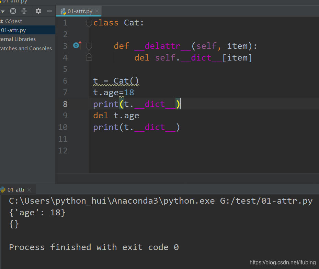This screenshot has width=319, height=269.
Task: Click '__delattr__' in the method definition
Action: 163,46
